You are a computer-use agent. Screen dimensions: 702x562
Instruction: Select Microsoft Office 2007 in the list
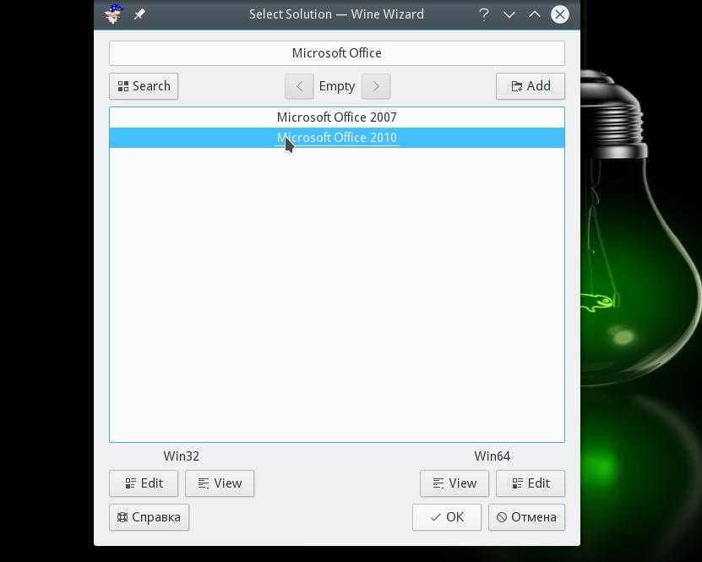coord(337,117)
